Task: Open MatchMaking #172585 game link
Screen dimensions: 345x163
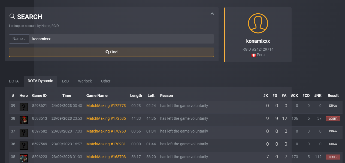Action: tap(106, 118)
